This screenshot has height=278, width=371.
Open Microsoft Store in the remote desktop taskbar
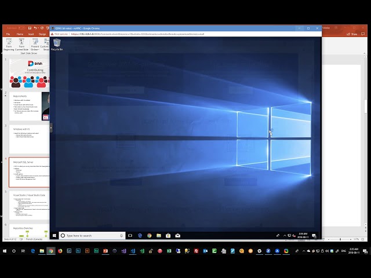(168, 236)
